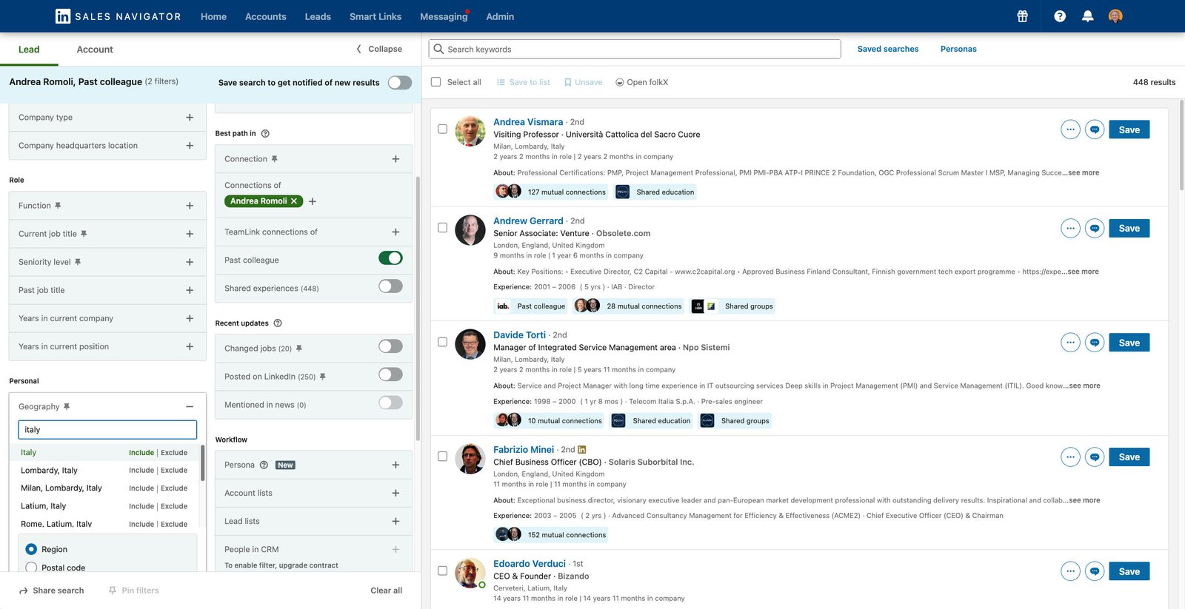The width and height of the screenshot is (1185, 609).
Task: Open the Smart Links menu
Action: pyautogui.click(x=375, y=16)
